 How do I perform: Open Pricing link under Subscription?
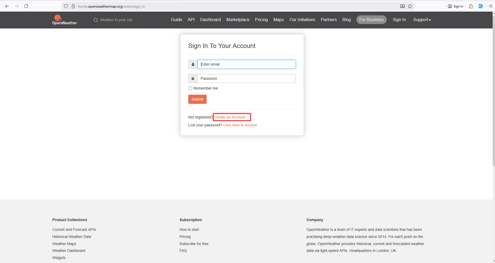(185, 237)
